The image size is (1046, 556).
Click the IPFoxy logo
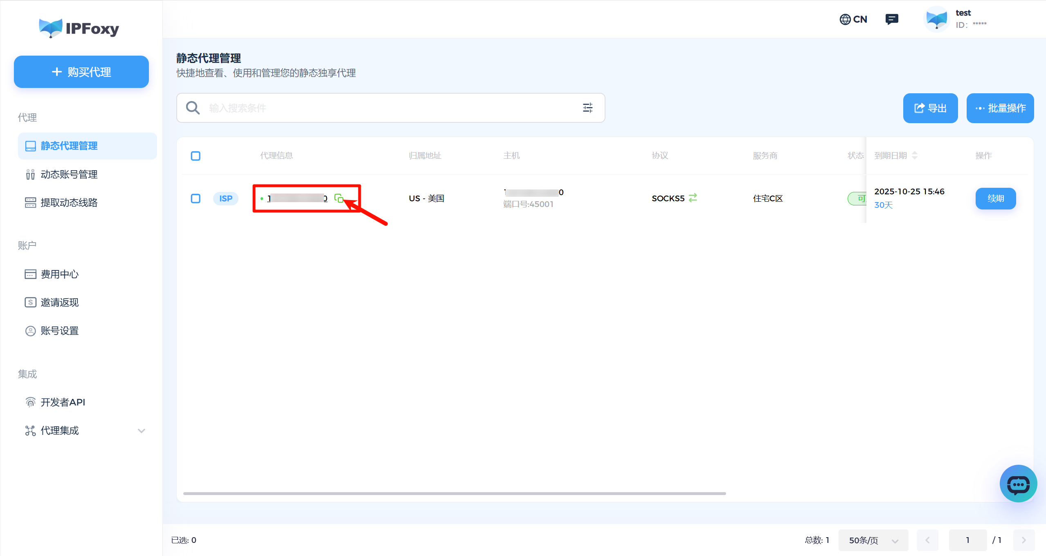(x=79, y=28)
